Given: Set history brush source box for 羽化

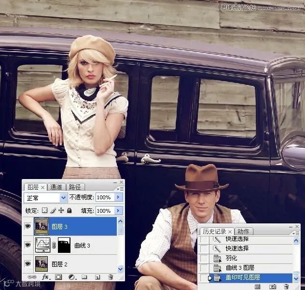Looking at the screenshot, I should [x=204, y=258].
